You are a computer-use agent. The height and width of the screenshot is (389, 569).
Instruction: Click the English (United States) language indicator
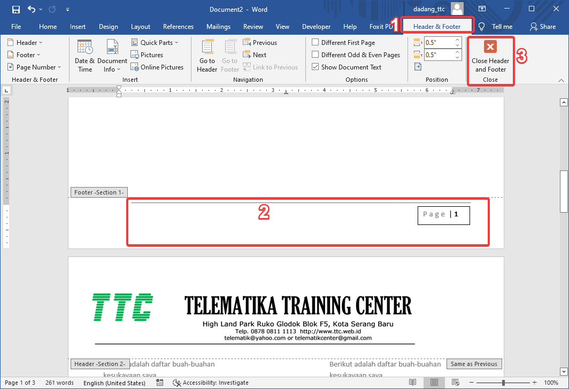pos(114,383)
